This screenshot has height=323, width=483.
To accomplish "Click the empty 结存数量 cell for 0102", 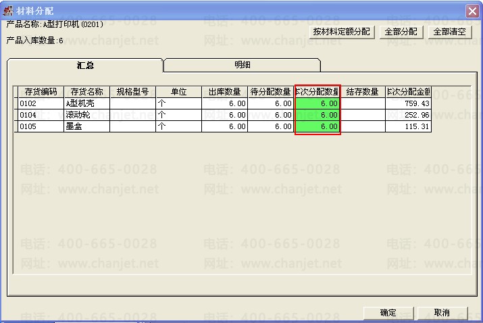I will pos(363,103).
